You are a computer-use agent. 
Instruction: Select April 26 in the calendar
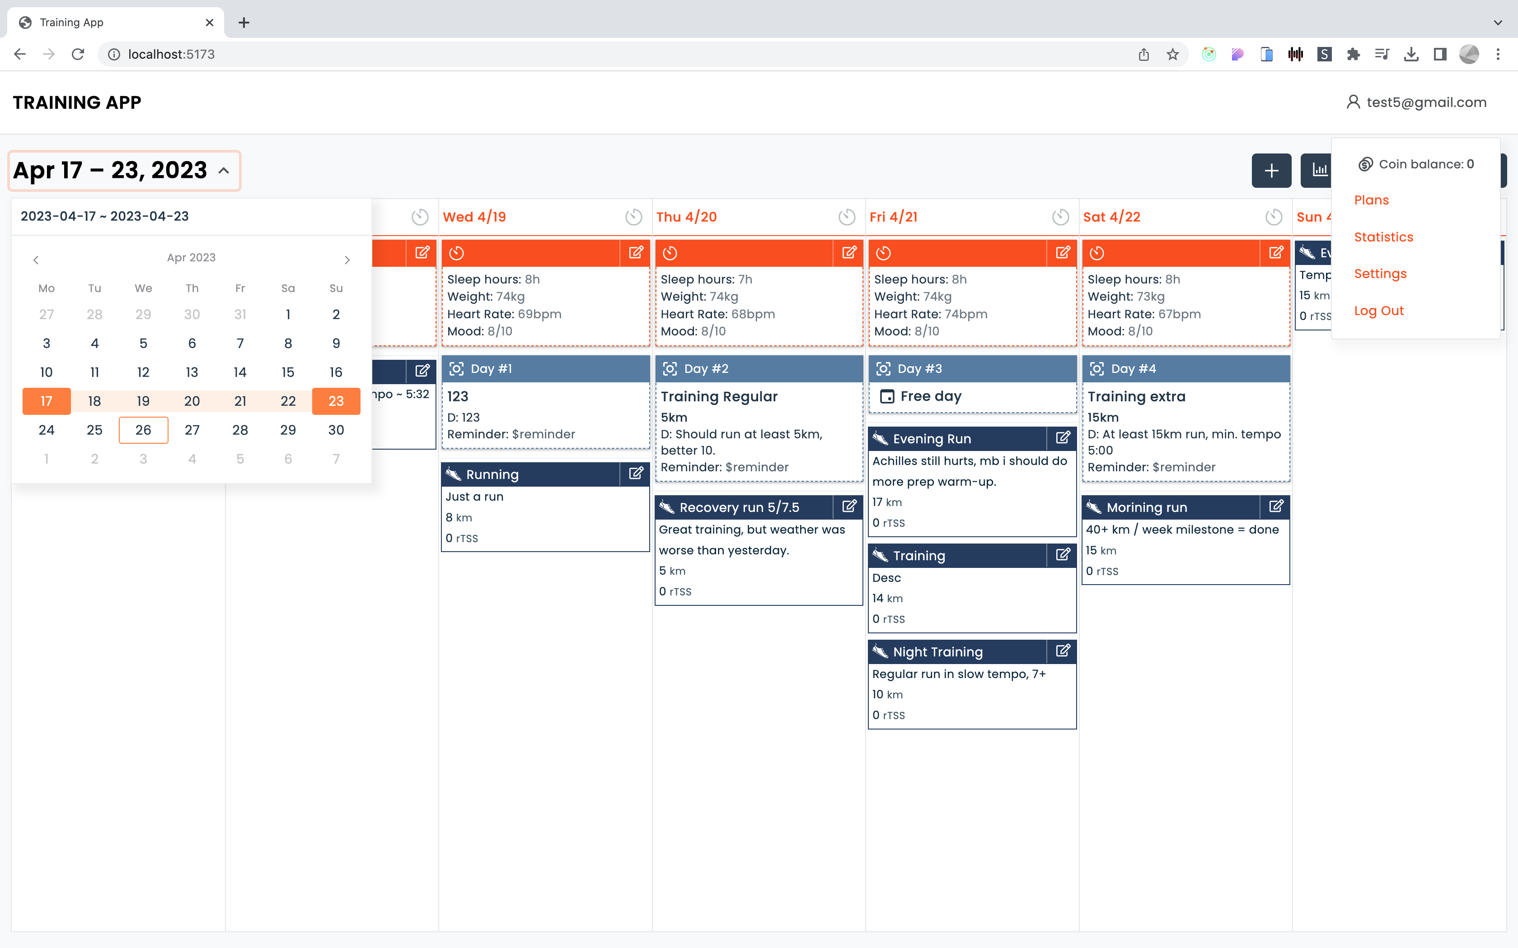click(143, 430)
